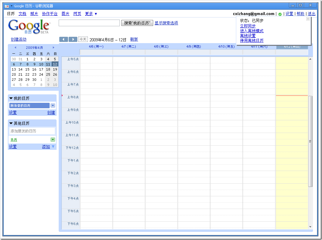Click the 刷新 link
The height and width of the screenshot is (240, 322).
[134, 39]
